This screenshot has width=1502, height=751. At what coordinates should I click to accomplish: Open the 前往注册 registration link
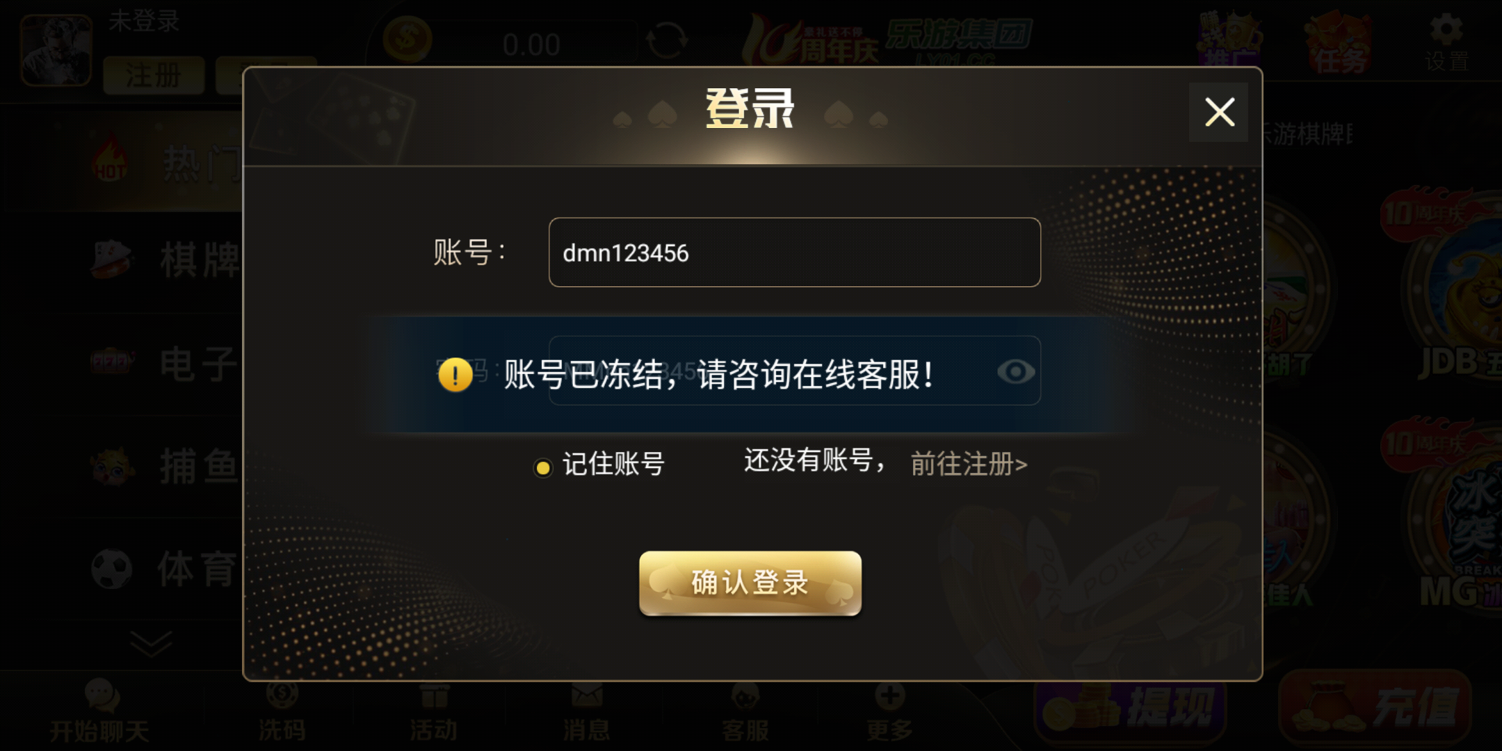(969, 464)
